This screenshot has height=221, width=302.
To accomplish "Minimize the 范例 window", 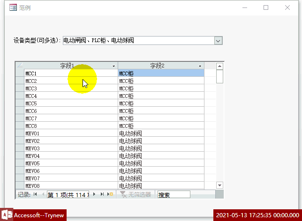I will tap(245, 7).
